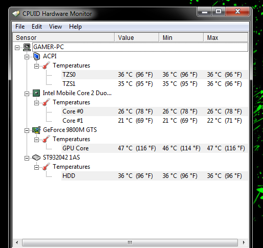Click the thermometer icon under GeForce 9800M GTS
Viewport: 263px width, 248px height.
[x=46, y=139]
